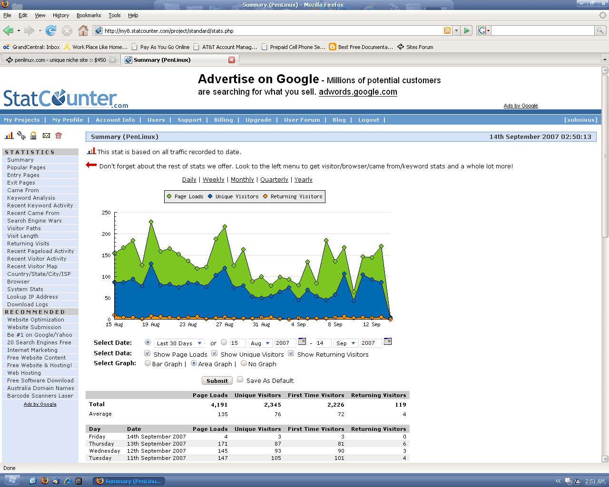
Task: Click the bar chart stats icon
Action: pos(9,136)
